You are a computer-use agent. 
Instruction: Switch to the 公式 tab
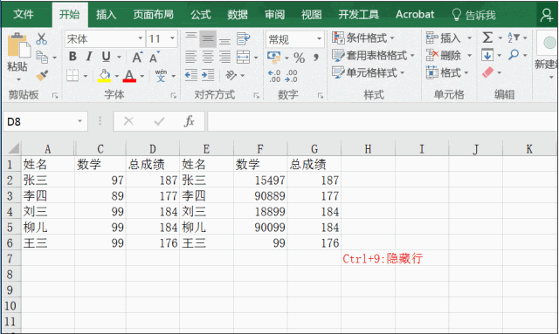(200, 15)
